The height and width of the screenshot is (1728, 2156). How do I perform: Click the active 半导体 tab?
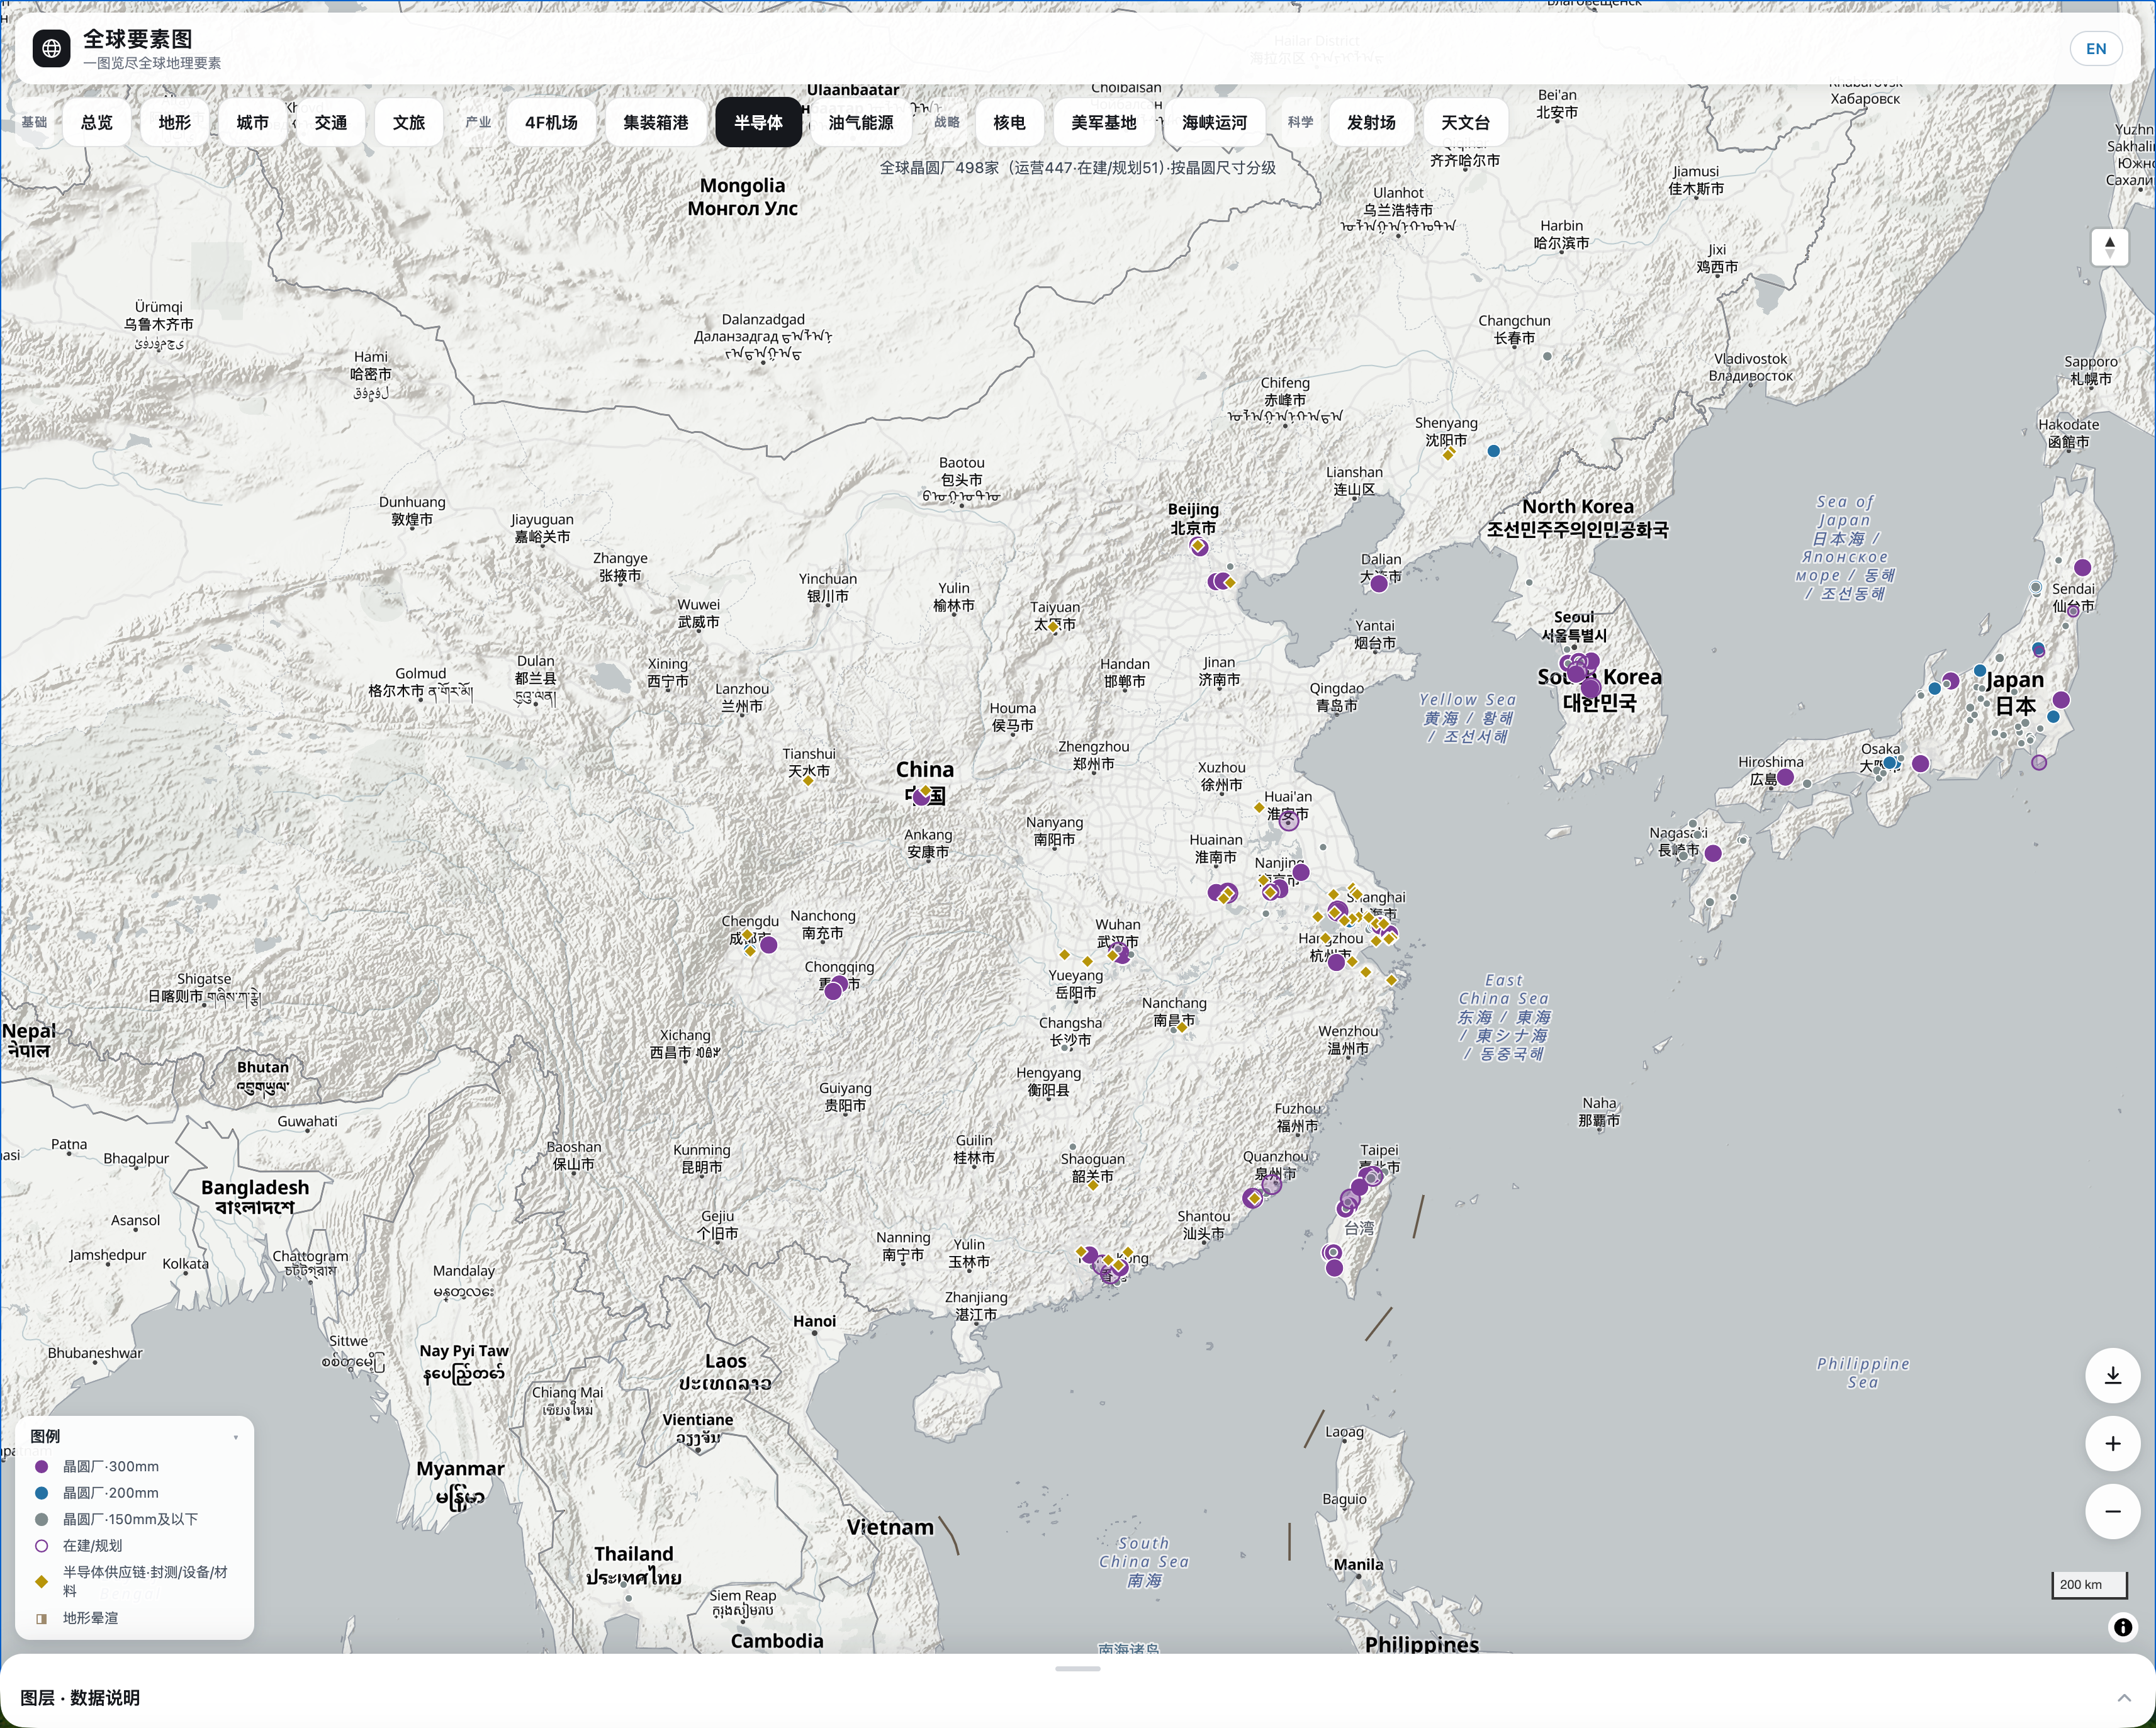759,122
